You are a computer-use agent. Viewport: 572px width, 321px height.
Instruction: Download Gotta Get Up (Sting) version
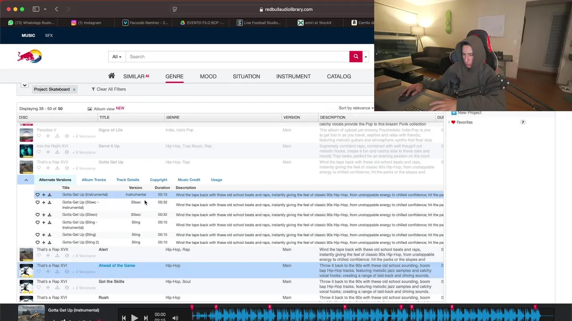(50, 235)
